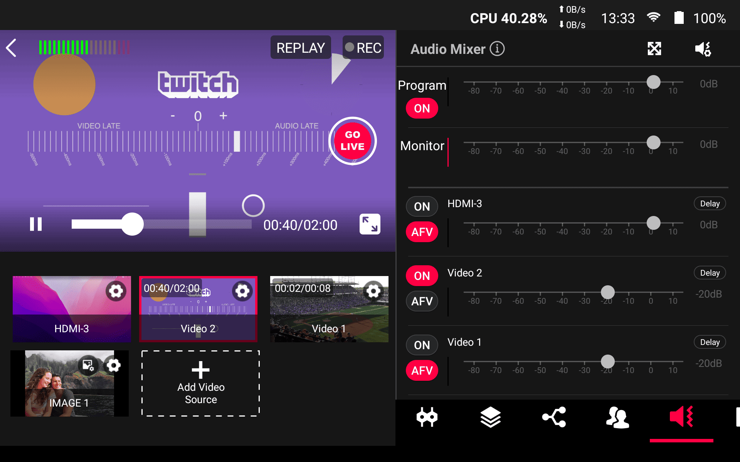Toggle the AFV button for Video 2
The height and width of the screenshot is (462, 740).
point(422,301)
